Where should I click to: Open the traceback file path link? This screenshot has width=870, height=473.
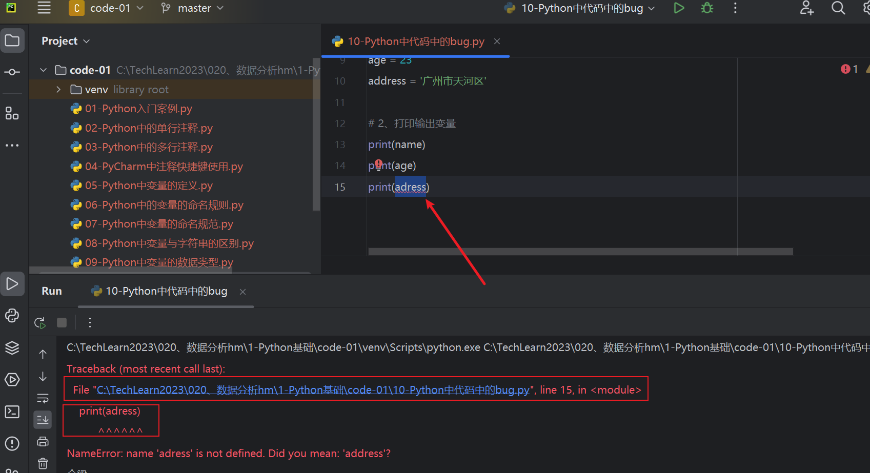tap(313, 390)
